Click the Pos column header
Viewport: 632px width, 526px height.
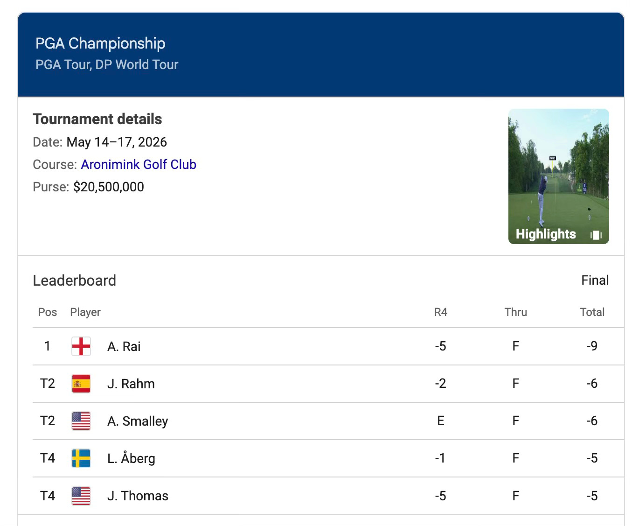pos(48,312)
